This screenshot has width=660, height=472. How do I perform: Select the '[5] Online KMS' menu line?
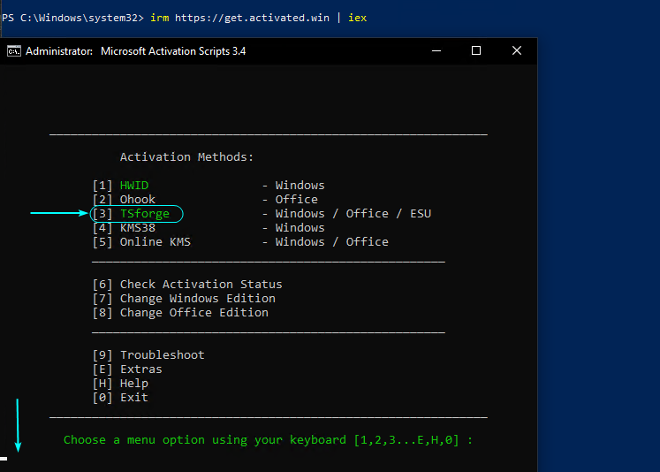tap(141, 241)
